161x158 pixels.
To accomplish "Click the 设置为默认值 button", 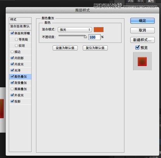I will 65,48.
